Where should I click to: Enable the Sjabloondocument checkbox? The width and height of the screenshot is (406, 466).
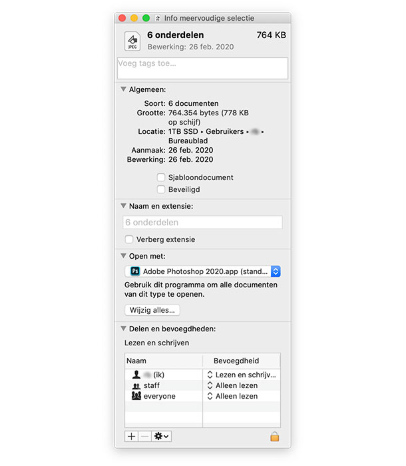pos(161,178)
